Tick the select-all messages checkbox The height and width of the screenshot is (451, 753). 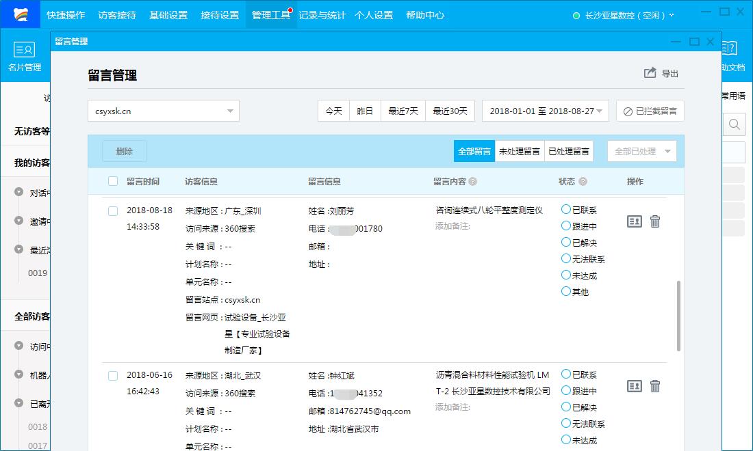point(113,181)
